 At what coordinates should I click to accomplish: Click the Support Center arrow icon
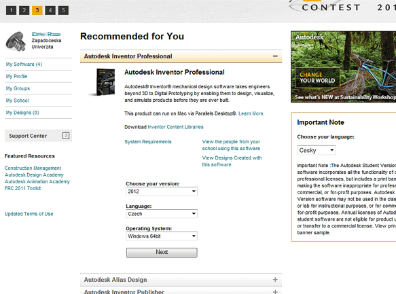tap(66, 136)
